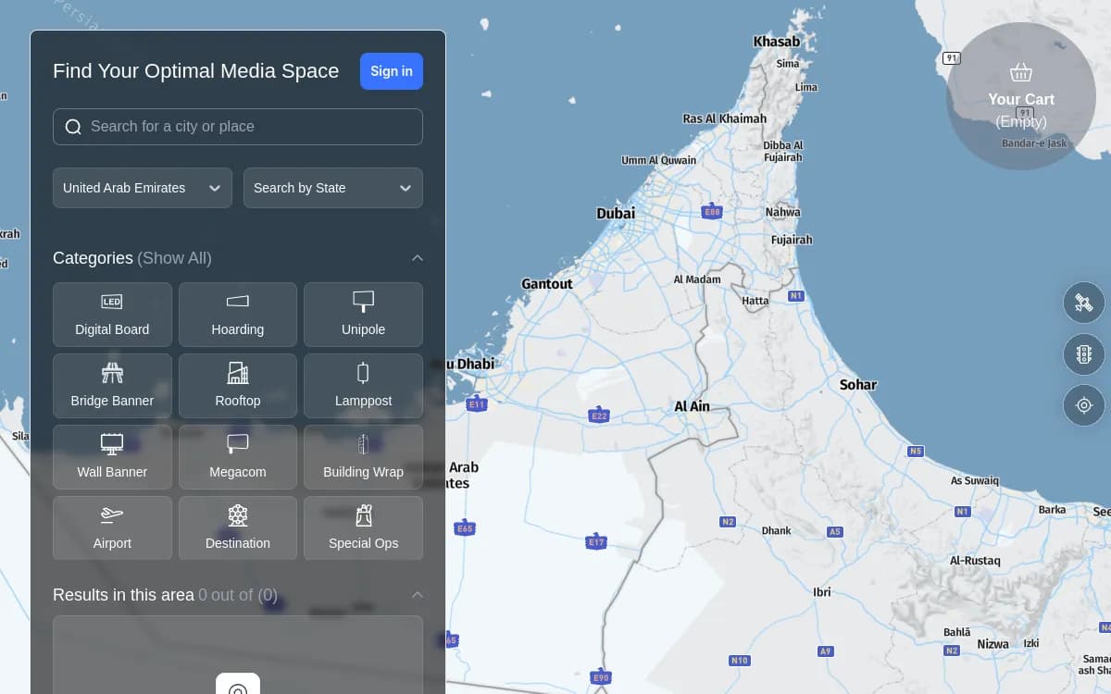Click the As Suwaiq map label
The height and width of the screenshot is (694, 1111).
[x=975, y=481]
